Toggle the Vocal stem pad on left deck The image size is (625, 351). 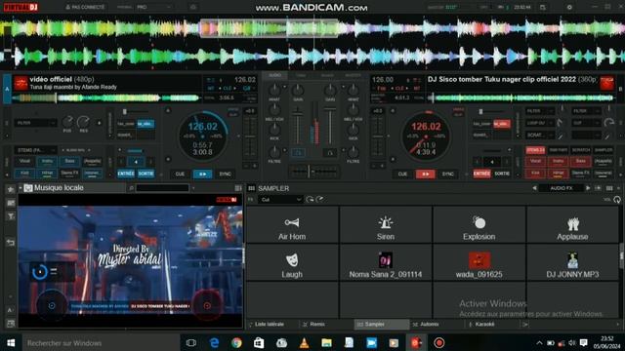[24, 161]
